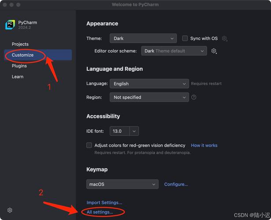Click the PyCharm logo icon
Screen dimensions: 271x220
[10, 25]
